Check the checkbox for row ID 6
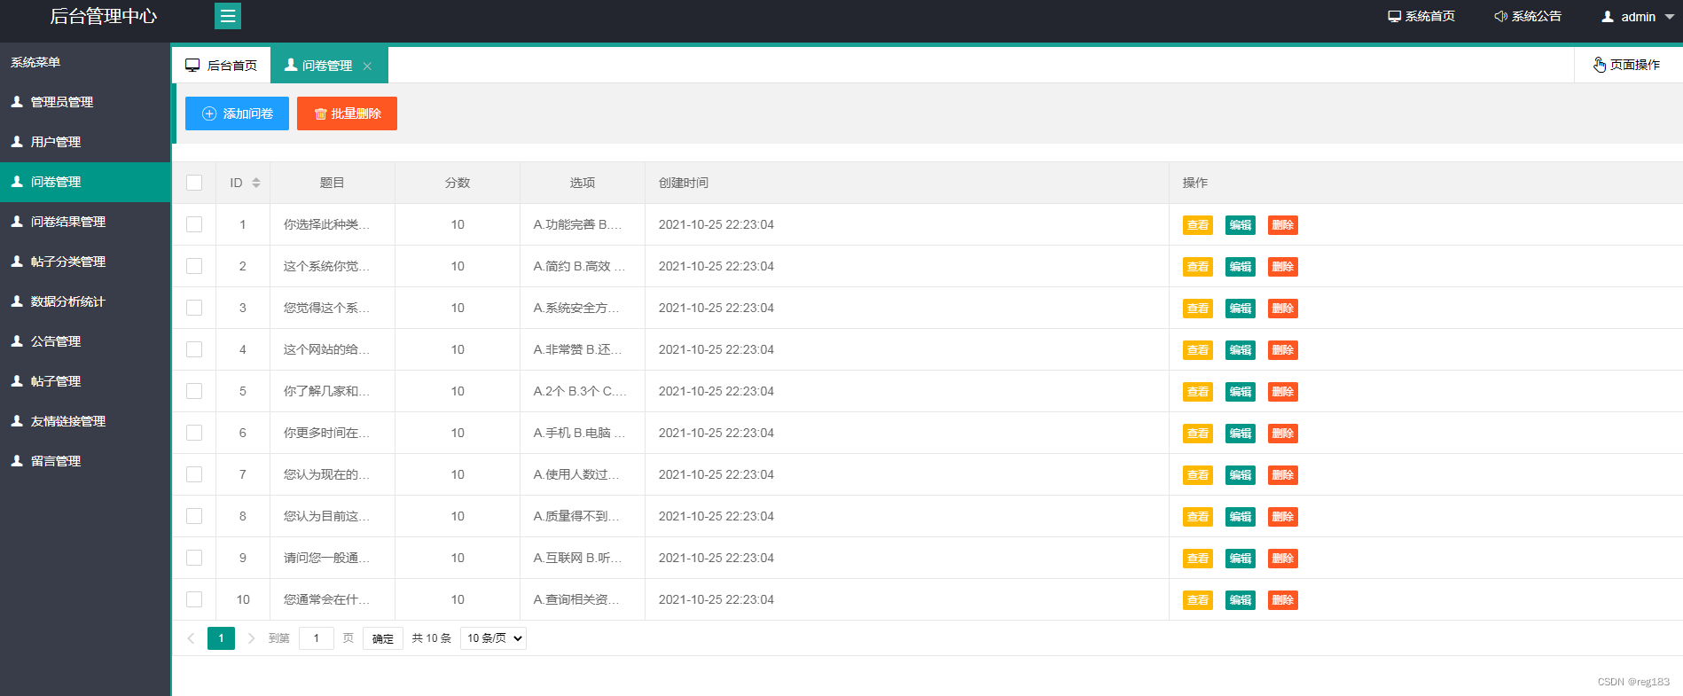The image size is (1683, 696). pos(194,433)
